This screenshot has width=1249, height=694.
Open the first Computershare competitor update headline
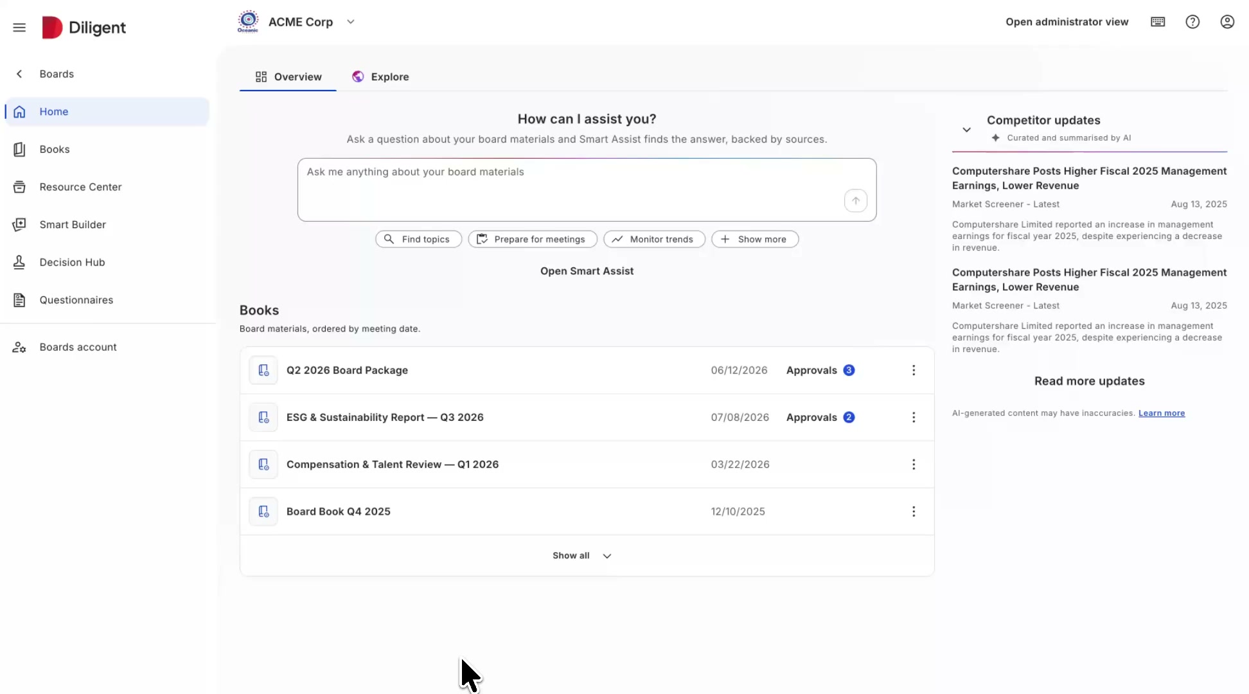(1089, 178)
